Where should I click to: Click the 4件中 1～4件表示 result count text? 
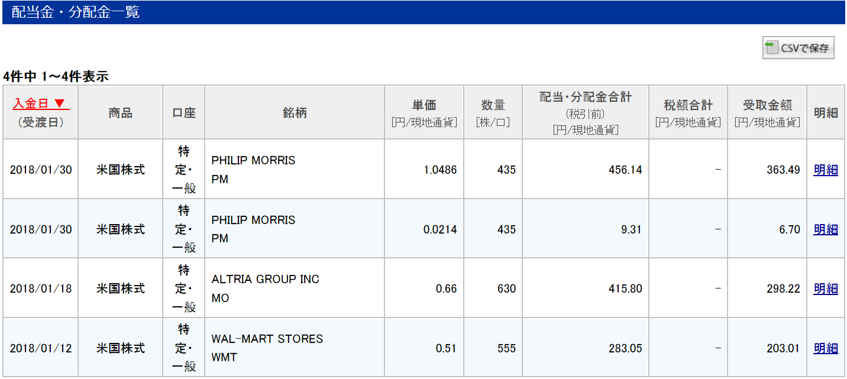click(56, 76)
